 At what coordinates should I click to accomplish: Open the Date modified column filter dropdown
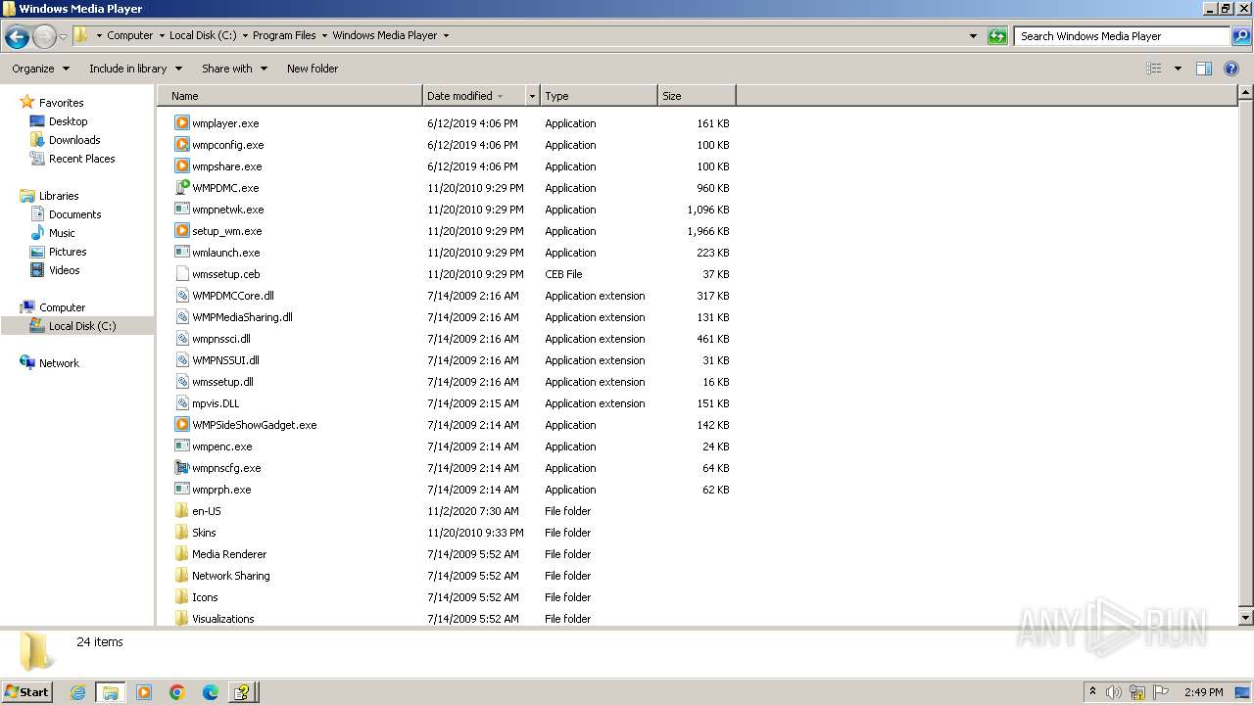(x=533, y=96)
